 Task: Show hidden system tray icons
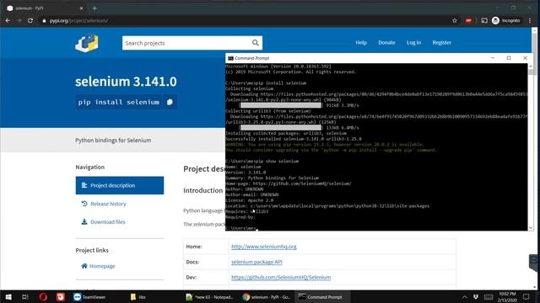pyautogui.click(x=465, y=297)
